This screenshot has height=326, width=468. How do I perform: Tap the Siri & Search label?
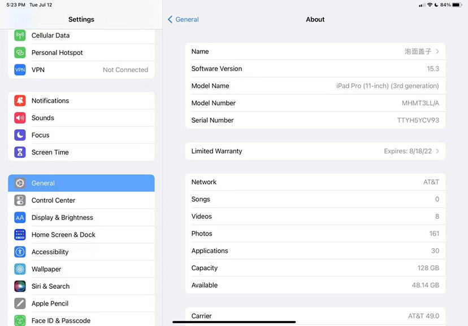[x=50, y=287]
